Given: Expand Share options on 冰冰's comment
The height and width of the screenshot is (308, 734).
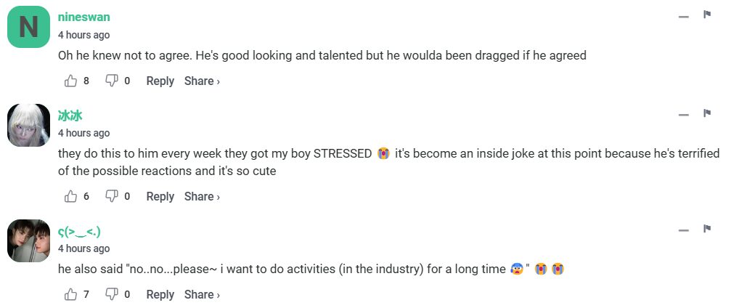Looking at the screenshot, I should click(202, 196).
